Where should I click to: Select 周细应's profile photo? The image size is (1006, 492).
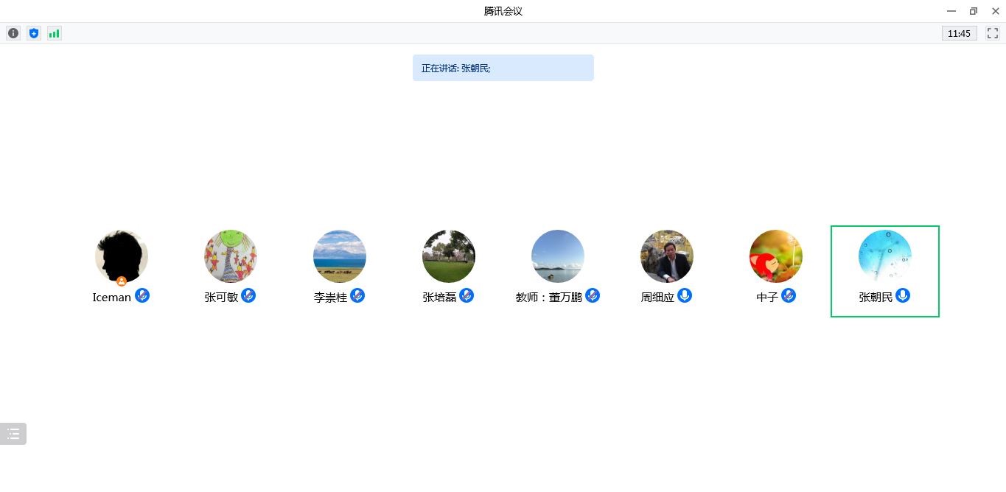667,256
